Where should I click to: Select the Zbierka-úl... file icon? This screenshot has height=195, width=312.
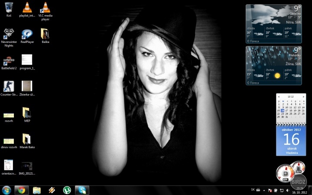pos(27,88)
